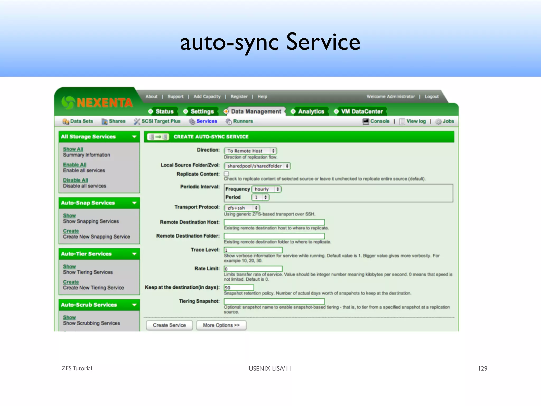
Task: Click the About link
Action: click(x=151, y=96)
